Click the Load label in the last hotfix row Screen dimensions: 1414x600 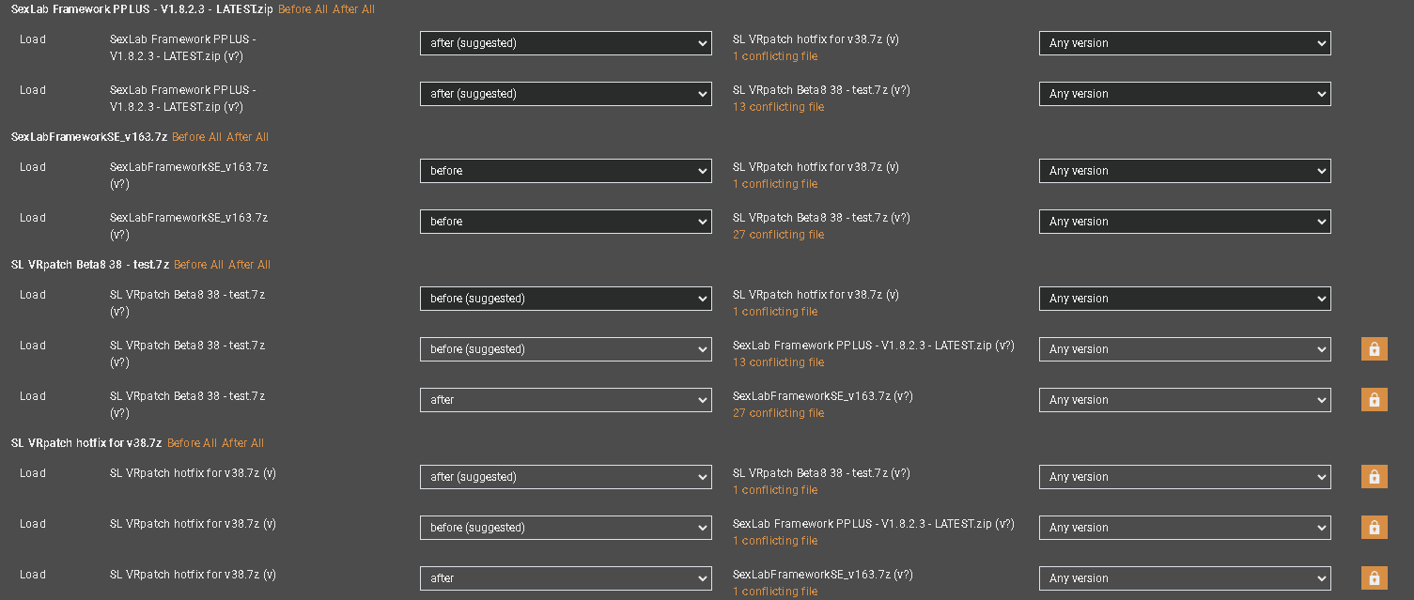click(x=33, y=575)
